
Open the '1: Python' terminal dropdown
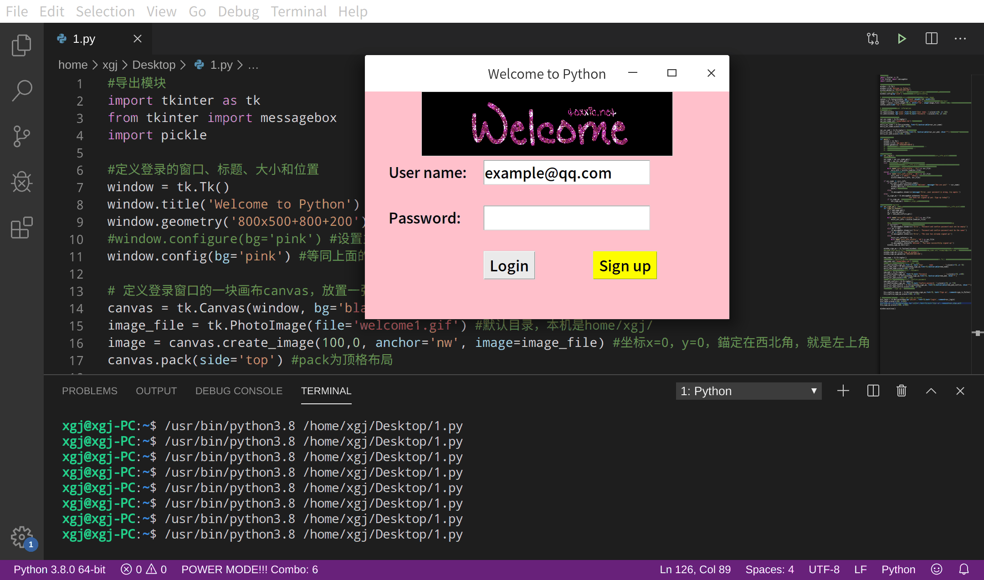click(748, 391)
